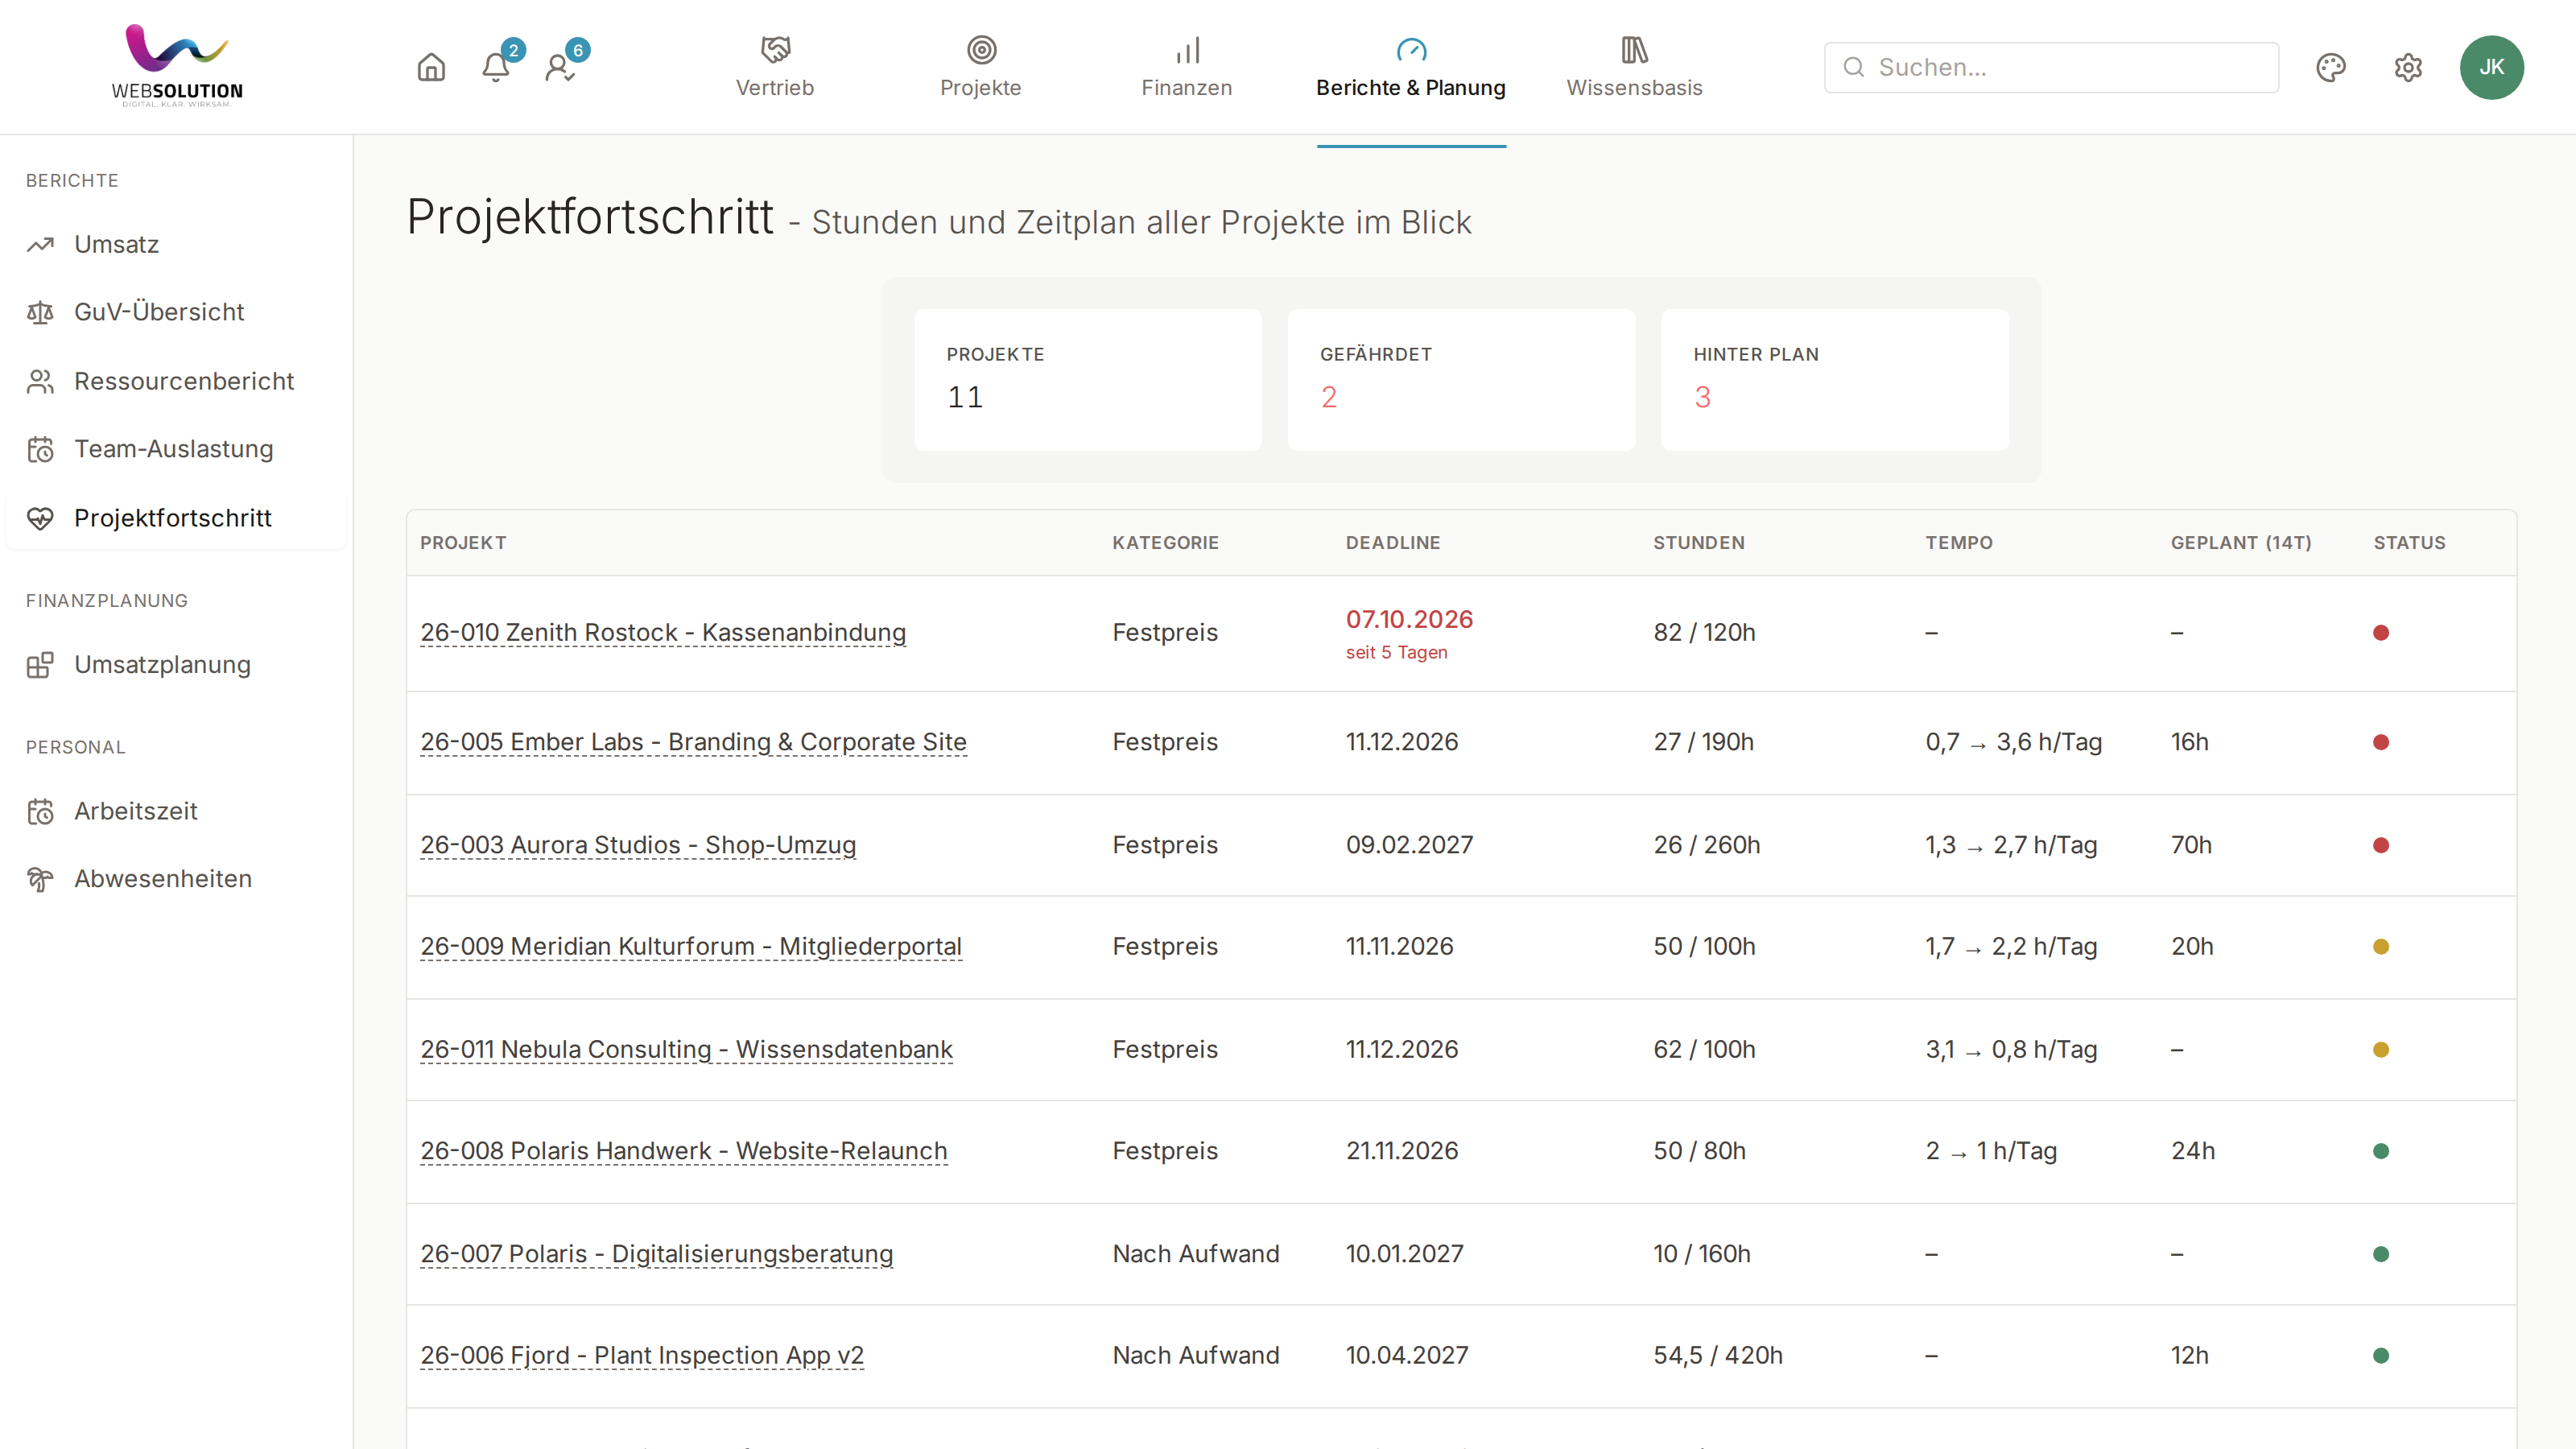Click the Hinter Plan summary card
The image size is (2576, 1449).
tap(1834, 379)
